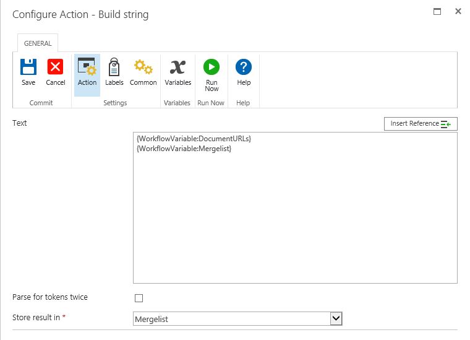Enable Parse for tokens twice checkbox
The height and width of the screenshot is (340, 470).
(x=139, y=298)
